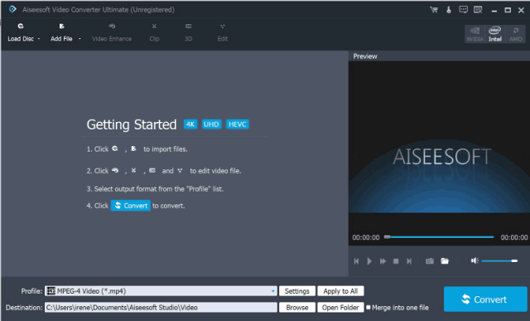The image size is (530, 321).
Task: Expand the Add File dropdown arrow
Action: (79, 39)
